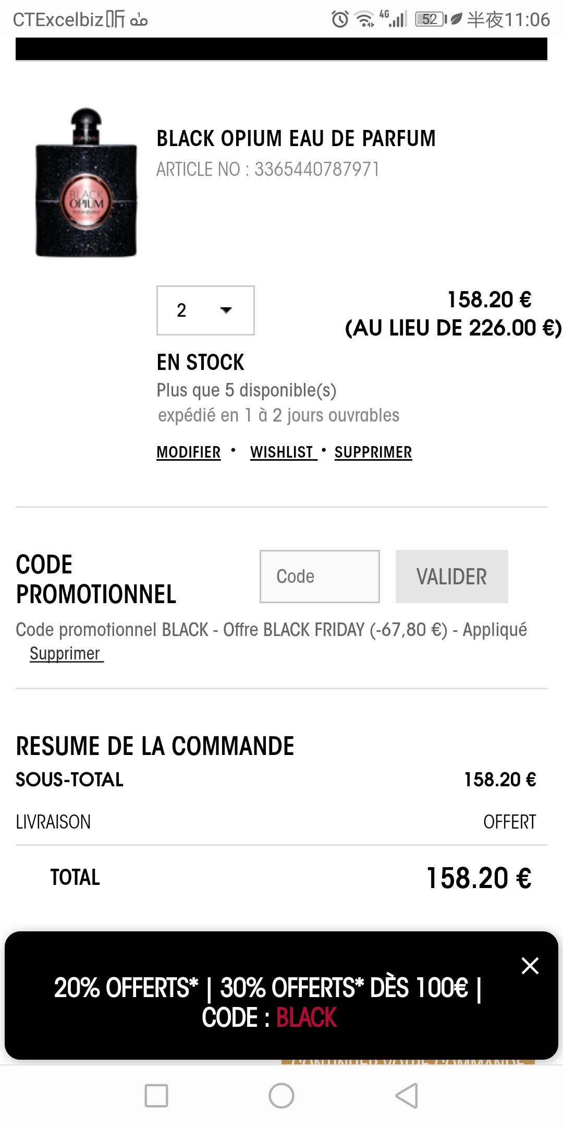Click the MODIFIER link
This screenshot has width=563, height=1127.
coord(189,452)
